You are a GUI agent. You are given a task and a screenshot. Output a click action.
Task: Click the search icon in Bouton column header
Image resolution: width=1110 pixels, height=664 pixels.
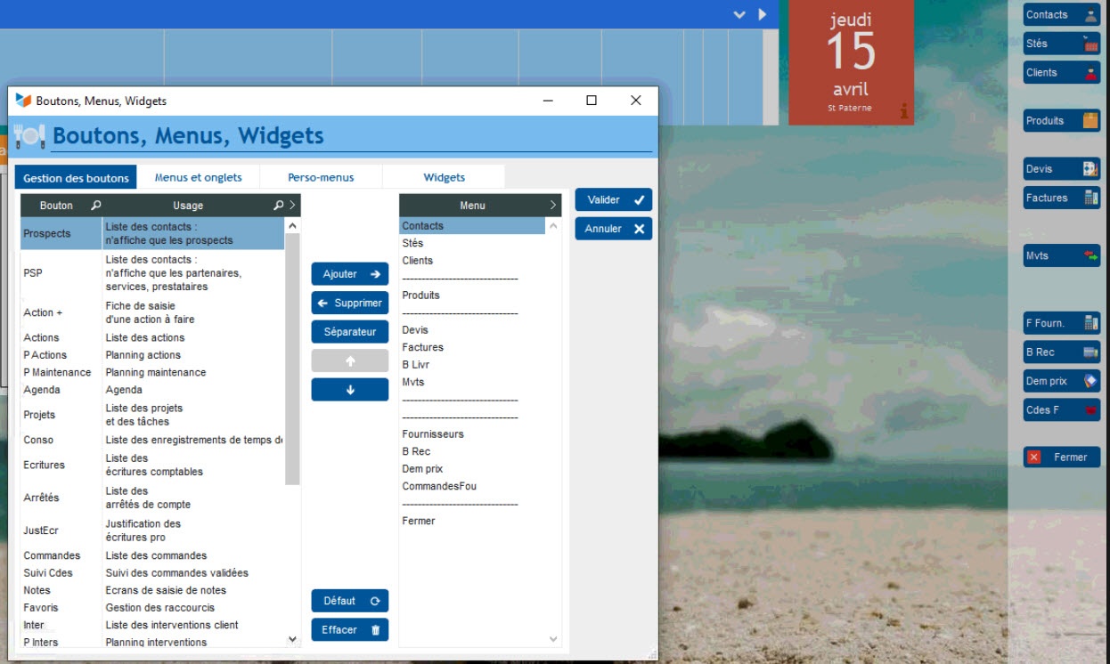click(x=96, y=206)
